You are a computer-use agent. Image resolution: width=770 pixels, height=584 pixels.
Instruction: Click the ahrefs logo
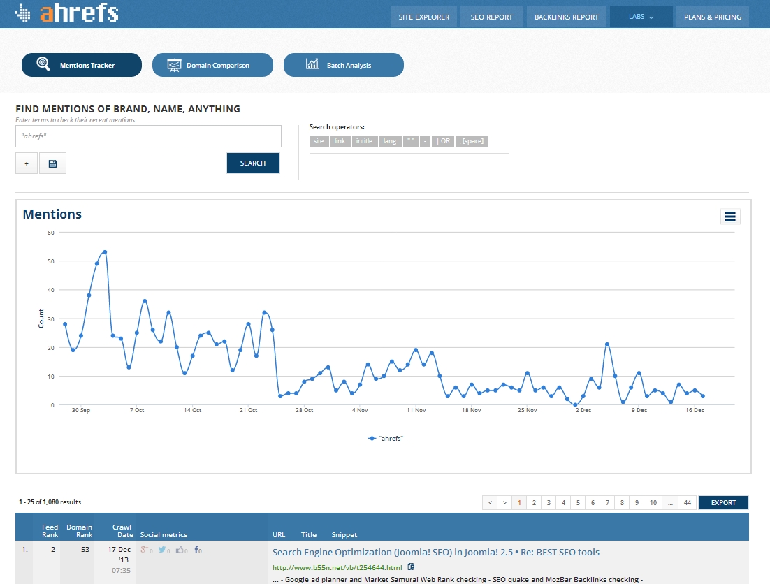[x=67, y=13]
